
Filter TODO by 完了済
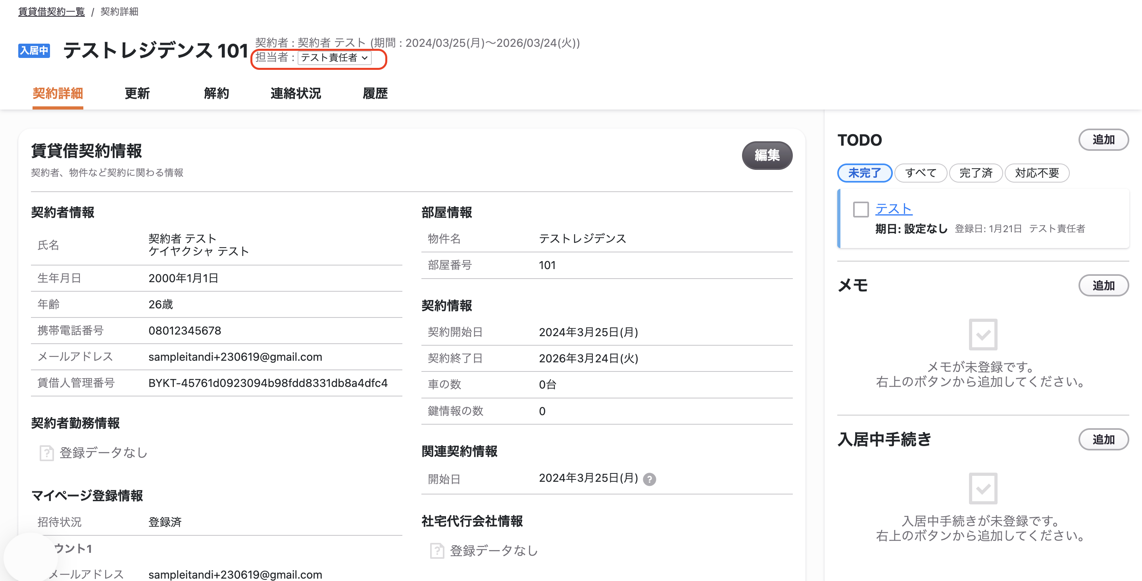pos(975,173)
